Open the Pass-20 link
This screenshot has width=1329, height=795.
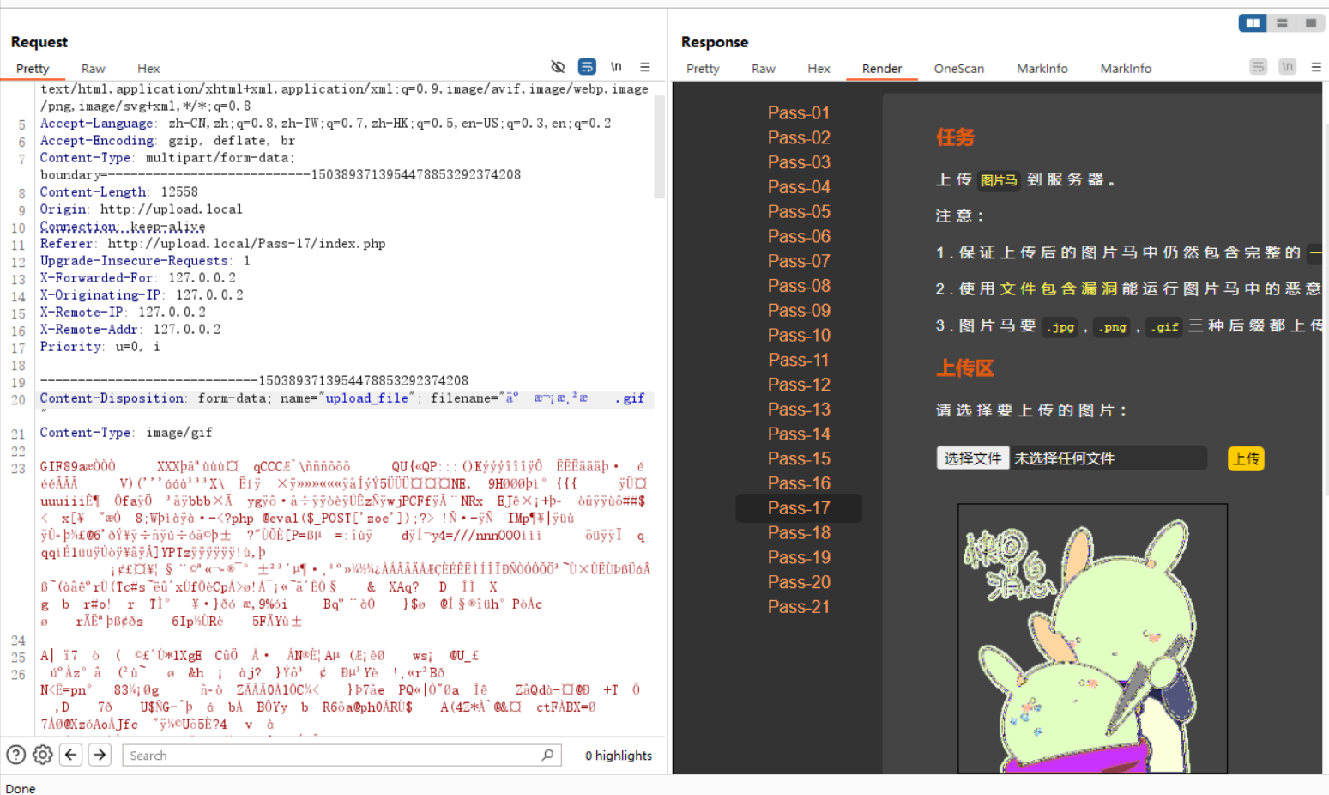(x=799, y=582)
